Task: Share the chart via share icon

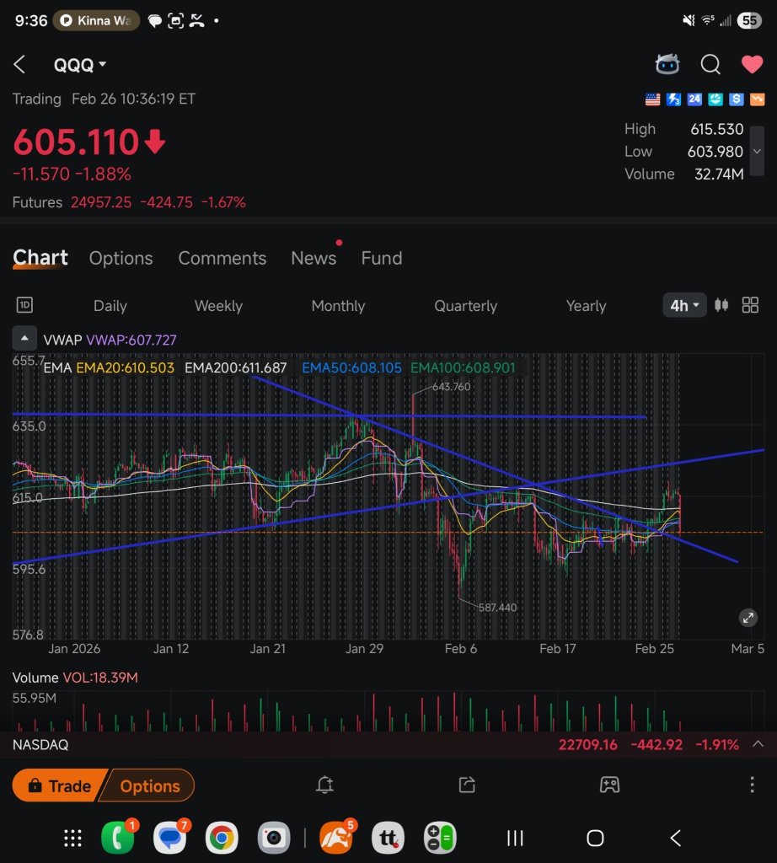Action: coord(467,785)
